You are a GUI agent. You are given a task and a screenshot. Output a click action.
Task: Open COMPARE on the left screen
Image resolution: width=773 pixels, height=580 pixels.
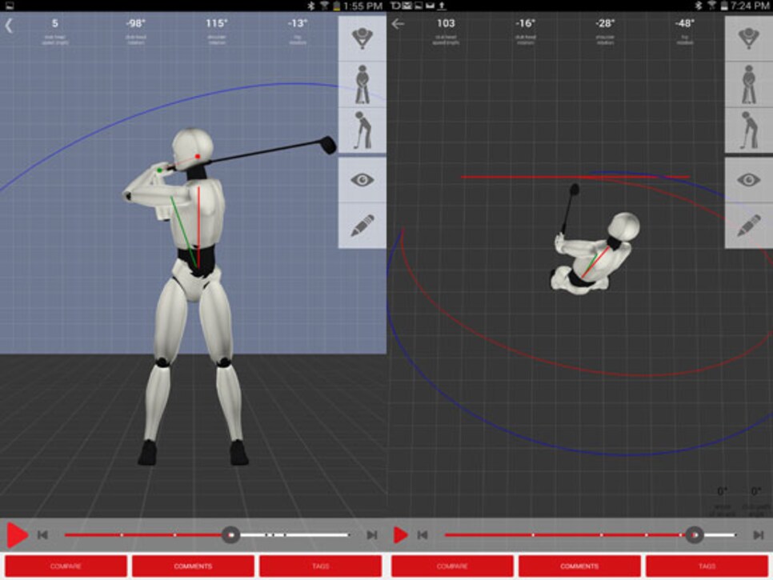[x=66, y=566]
